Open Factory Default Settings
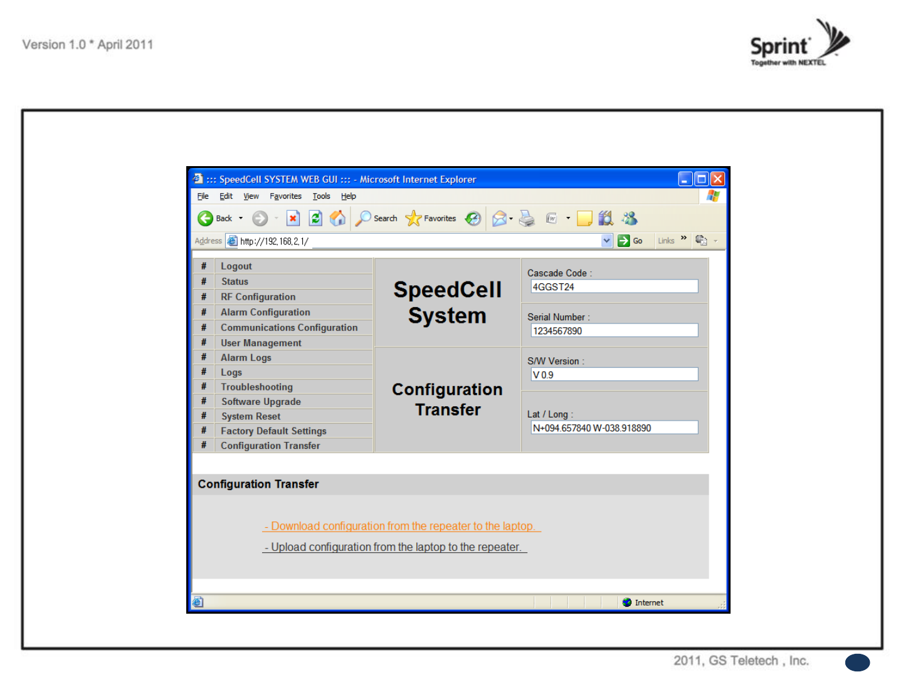Screen dimensions: 903x677 coord(273,431)
